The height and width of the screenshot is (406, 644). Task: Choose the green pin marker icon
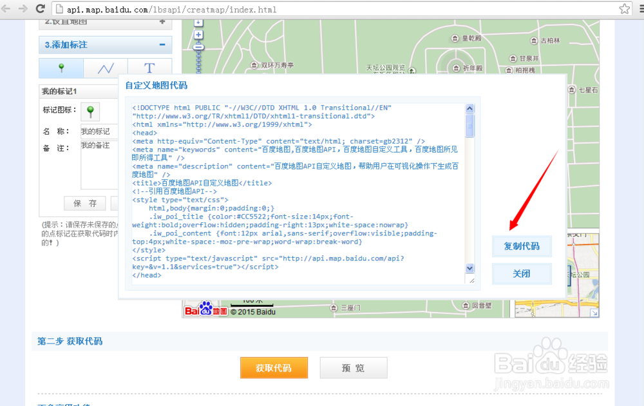90,111
